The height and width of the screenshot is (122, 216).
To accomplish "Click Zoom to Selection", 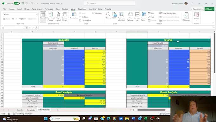I will coord(121,17).
